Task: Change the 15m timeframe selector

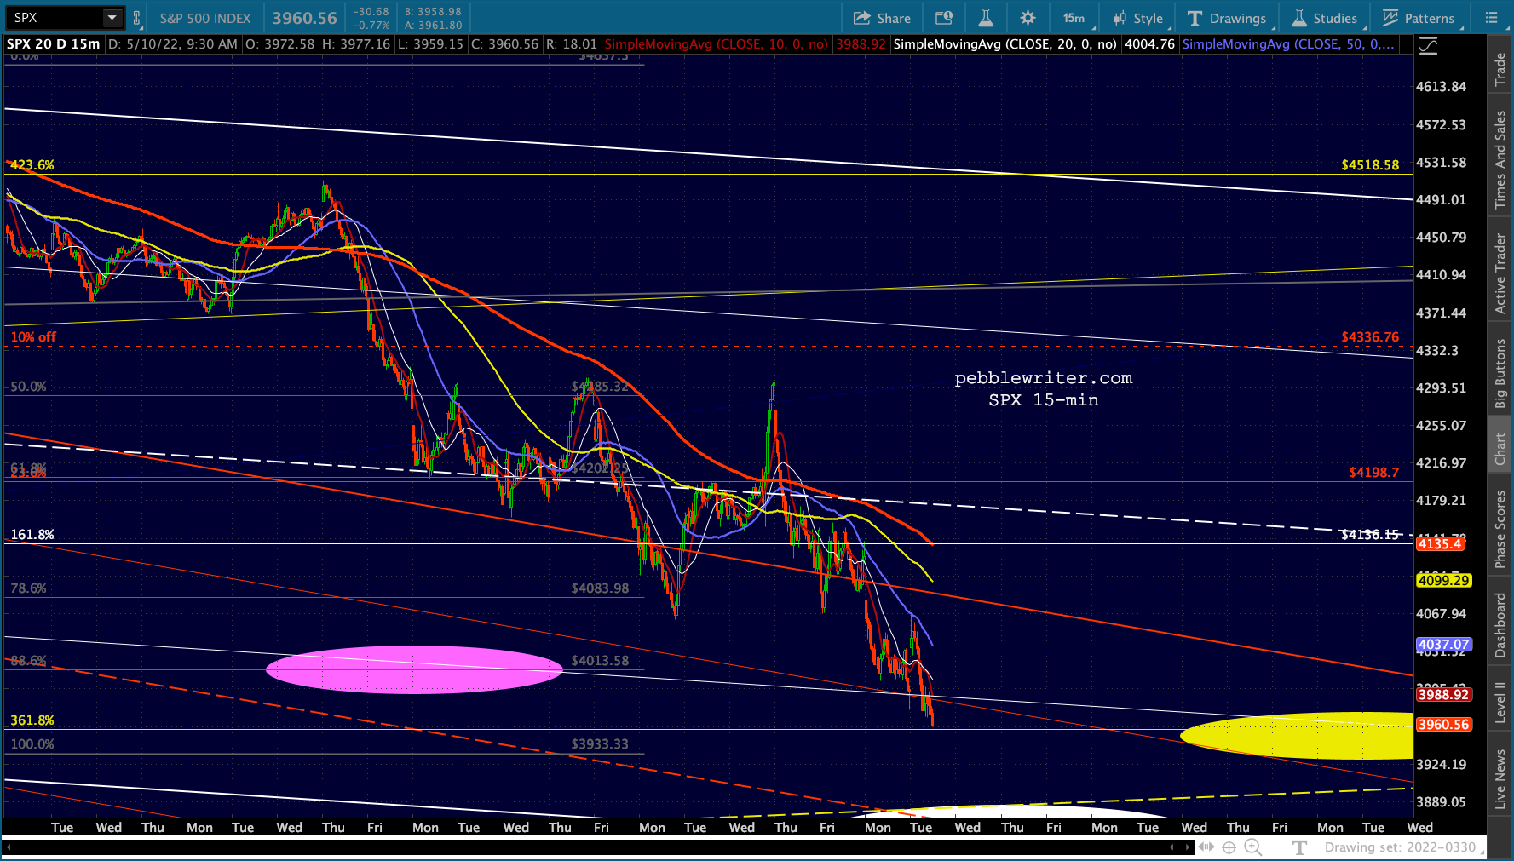Action: coord(1074,18)
